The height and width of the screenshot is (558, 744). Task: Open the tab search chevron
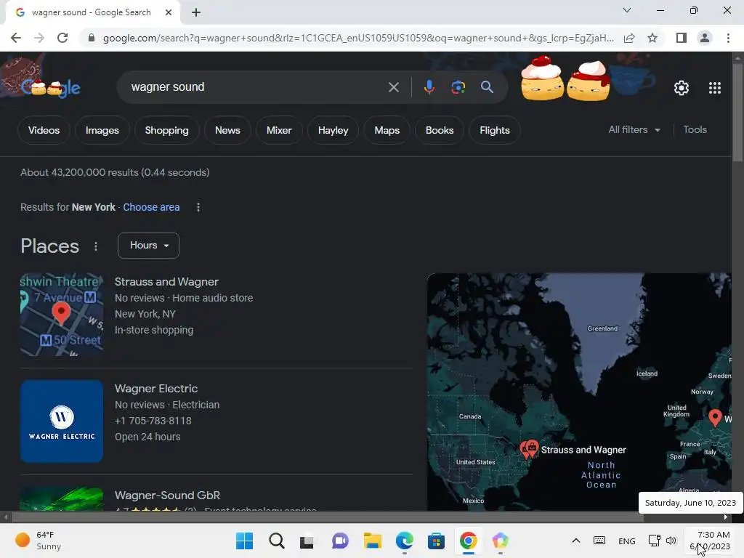627,10
